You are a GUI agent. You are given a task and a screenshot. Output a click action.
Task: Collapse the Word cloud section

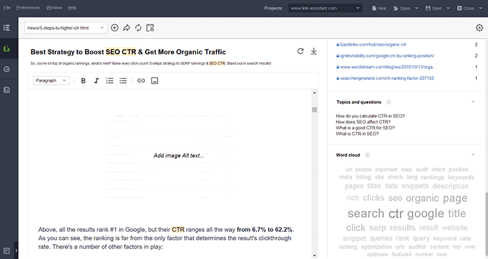click(x=473, y=155)
